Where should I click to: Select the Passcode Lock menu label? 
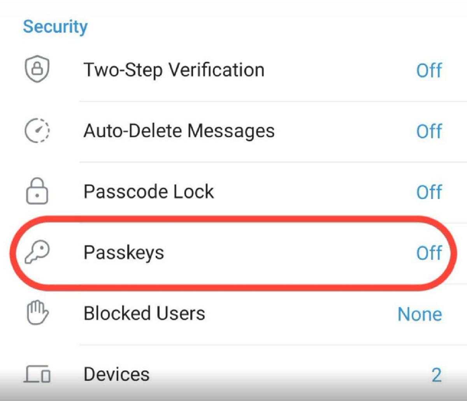[149, 192]
